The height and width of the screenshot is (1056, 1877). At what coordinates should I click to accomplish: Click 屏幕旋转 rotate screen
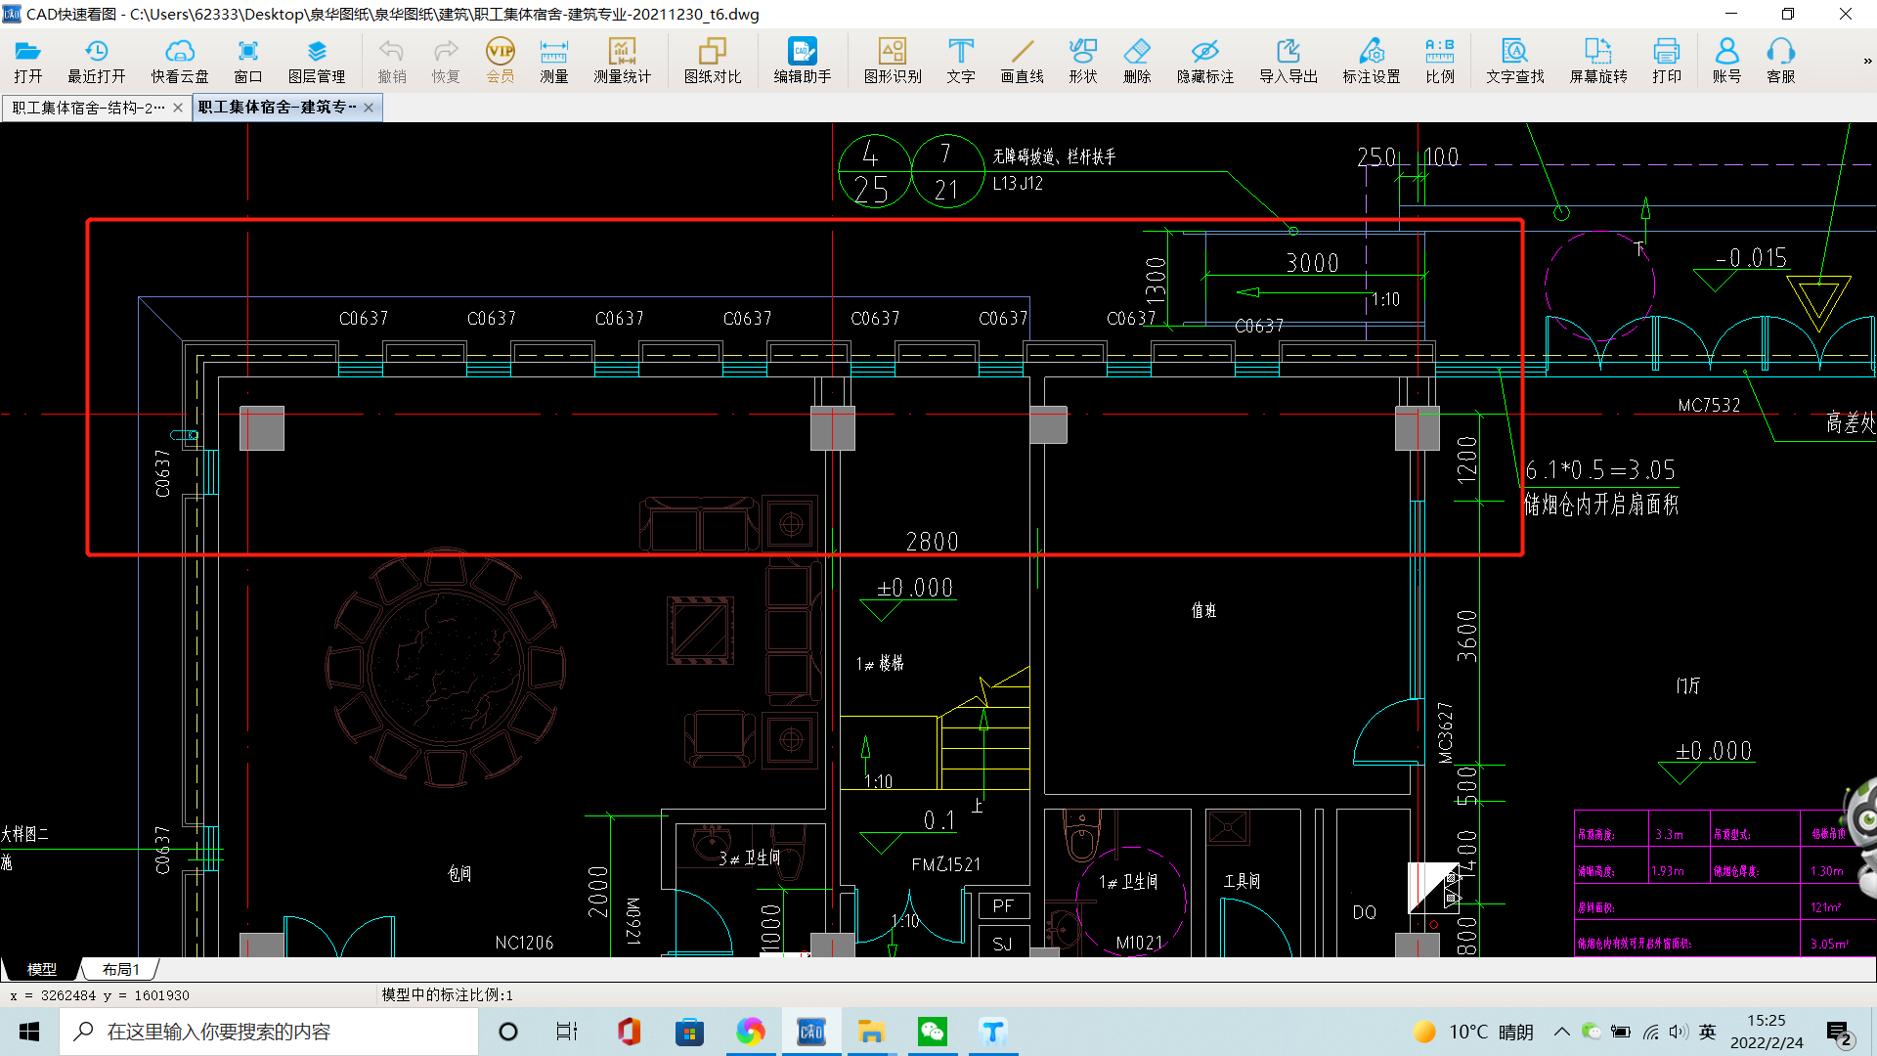click(1598, 61)
